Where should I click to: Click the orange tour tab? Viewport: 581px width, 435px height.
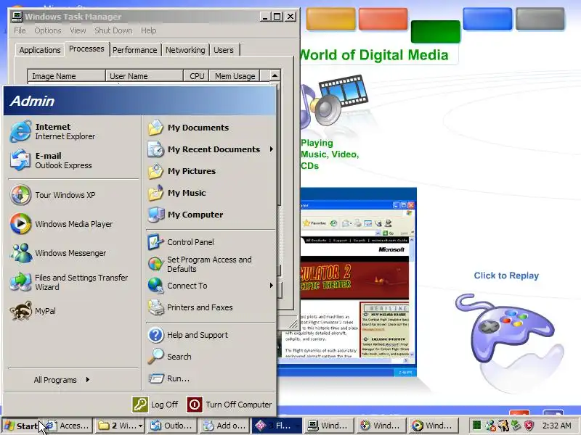[330, 19]
